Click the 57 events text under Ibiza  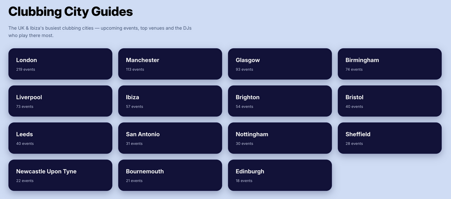pos(134,107)
